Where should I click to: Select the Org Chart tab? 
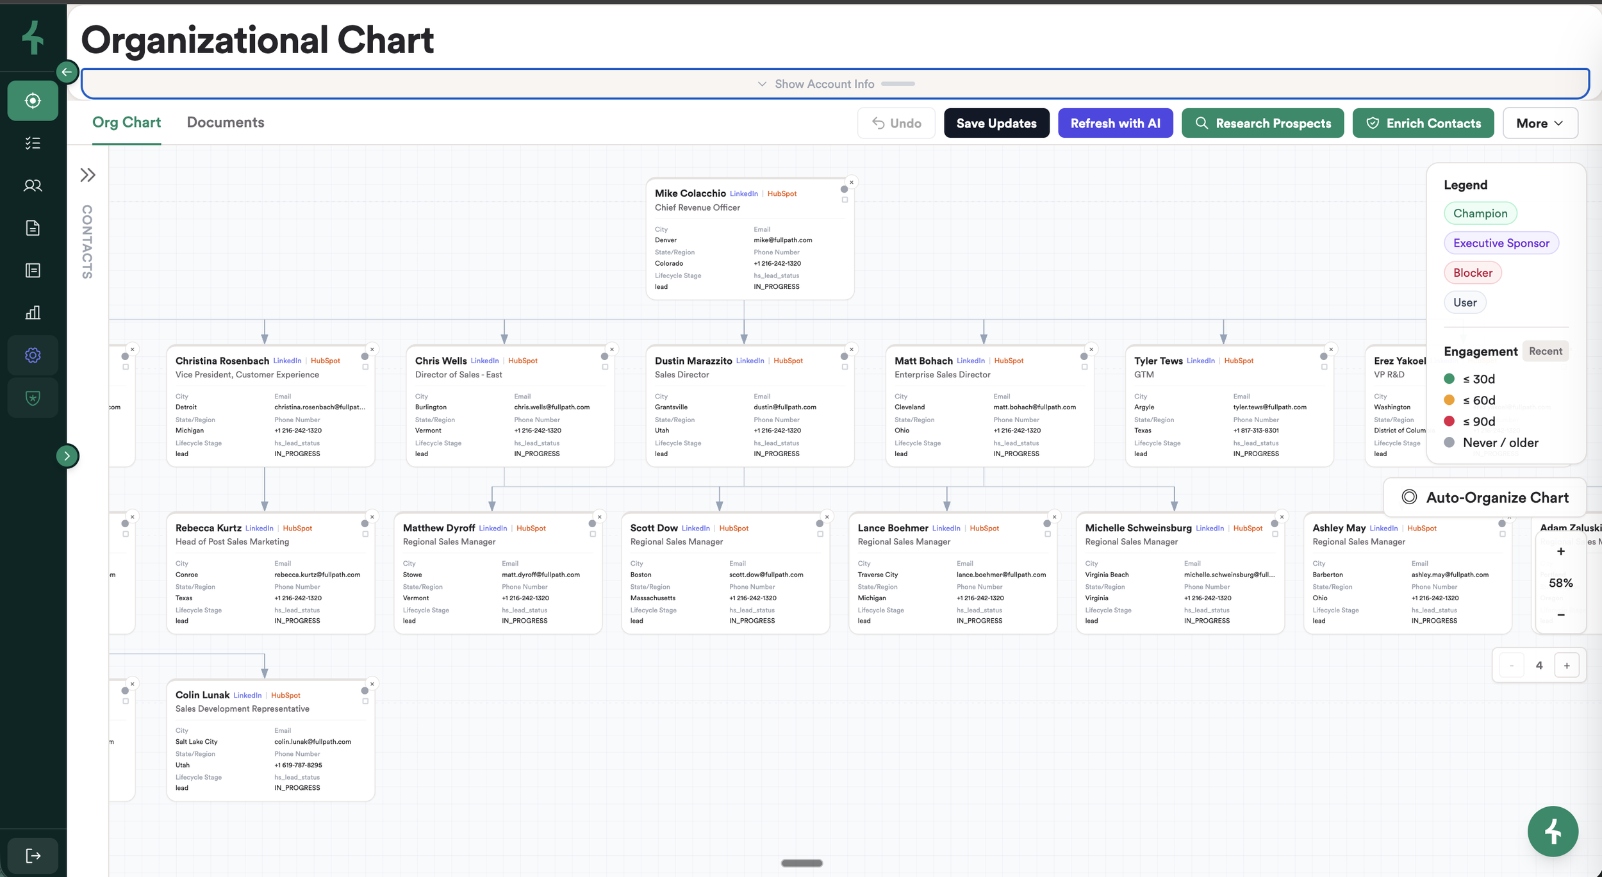coord(126,122)
